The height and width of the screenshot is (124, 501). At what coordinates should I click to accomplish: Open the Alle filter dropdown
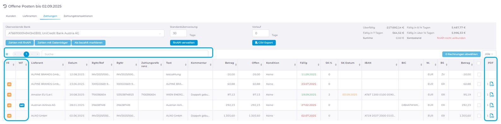pos(489,54)
